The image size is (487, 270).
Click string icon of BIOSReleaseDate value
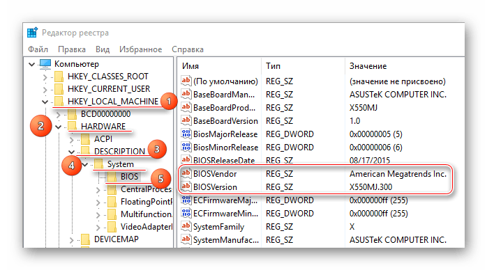coord(186,160)
